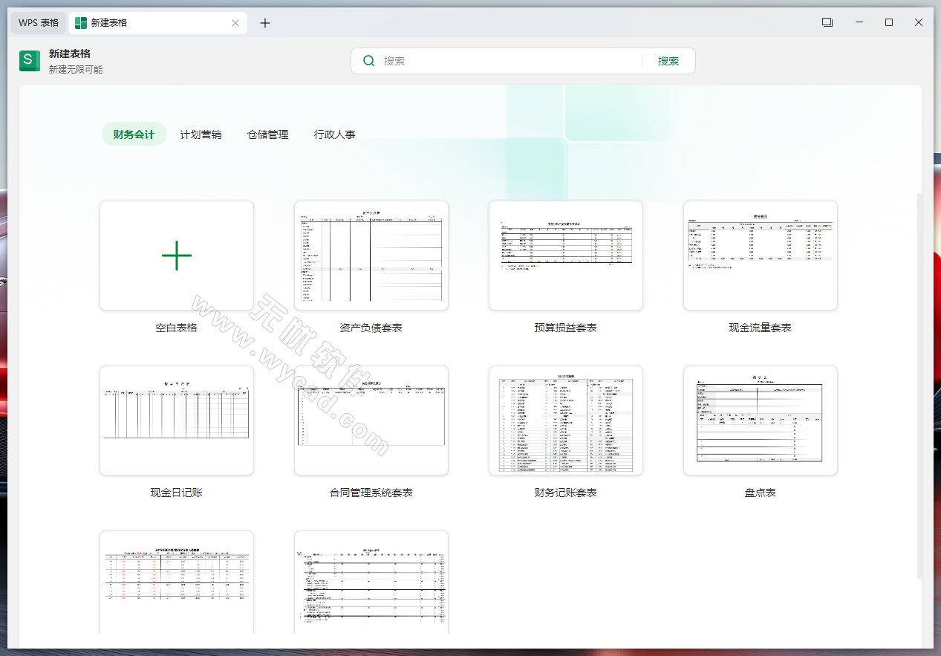941x656 pixels.
Task: Open the bottom-row second template thumbnail
Action: click(x=371, y=582)
